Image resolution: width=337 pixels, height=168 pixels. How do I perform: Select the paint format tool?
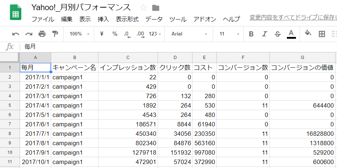(55, 34)
